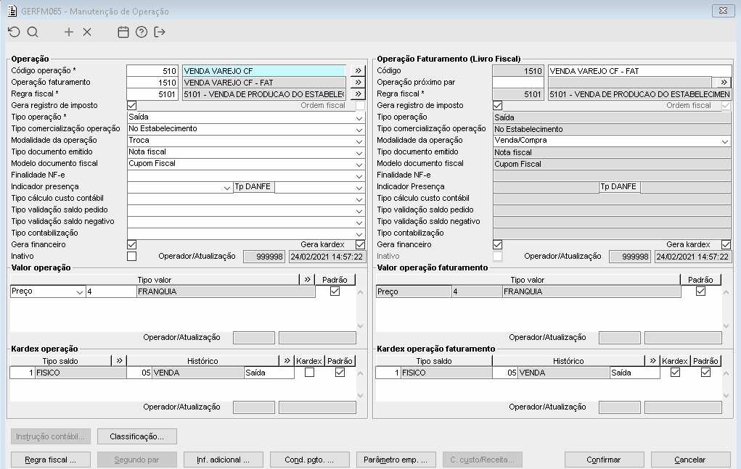Toggle Padrão checkbox in Kardex operação row
The width and height of the screenshot is (741, 469).
340,373
